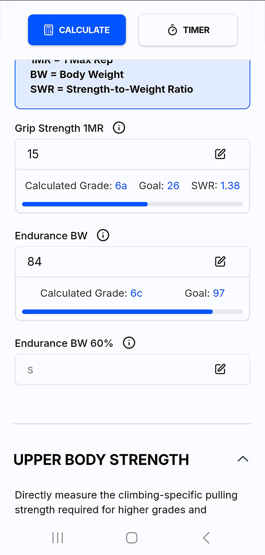265x555 pixels.
Task: Open Android recent apps overview
Action: click(x=58, y=537)
